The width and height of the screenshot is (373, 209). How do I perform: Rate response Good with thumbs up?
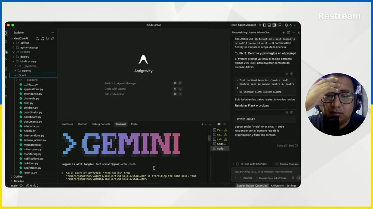point(282,145)
